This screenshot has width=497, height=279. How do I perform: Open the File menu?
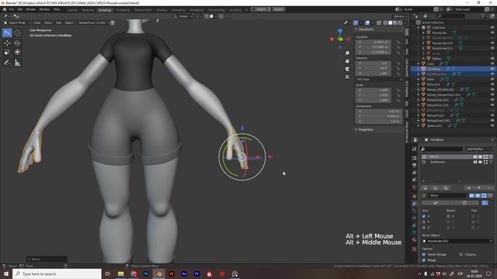point(12,9)
